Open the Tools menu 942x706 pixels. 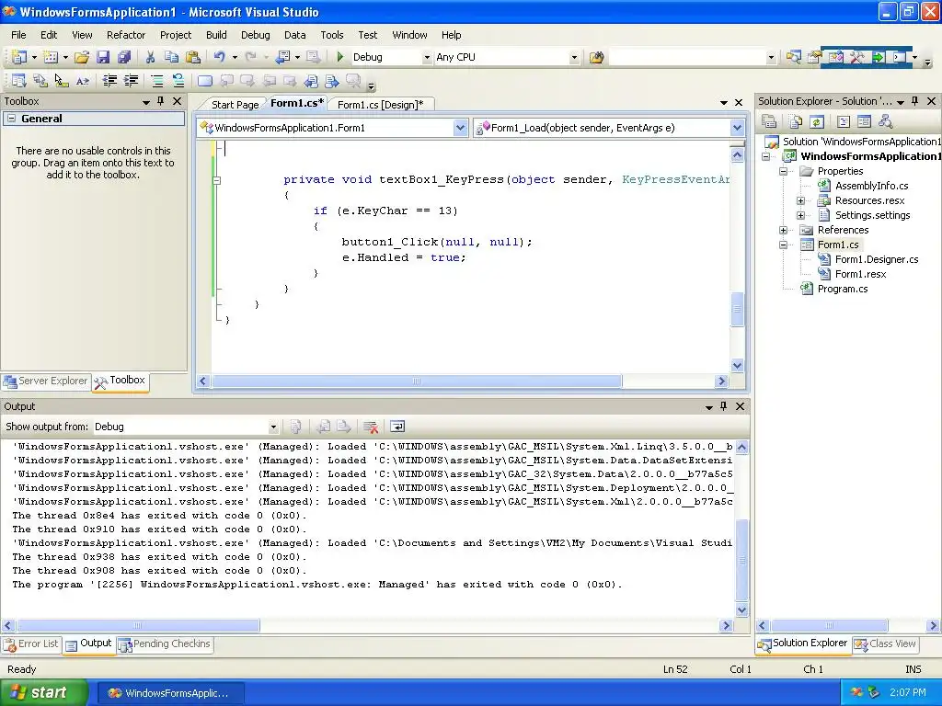click(x=331, y=35)
